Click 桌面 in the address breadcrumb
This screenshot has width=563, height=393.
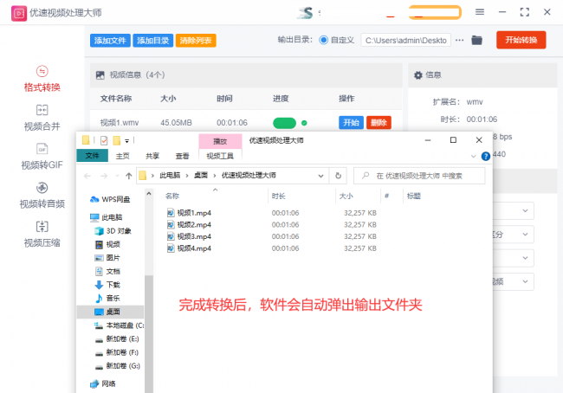point(201,175)
